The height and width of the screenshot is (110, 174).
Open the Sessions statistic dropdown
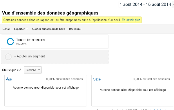pos(33,70)
